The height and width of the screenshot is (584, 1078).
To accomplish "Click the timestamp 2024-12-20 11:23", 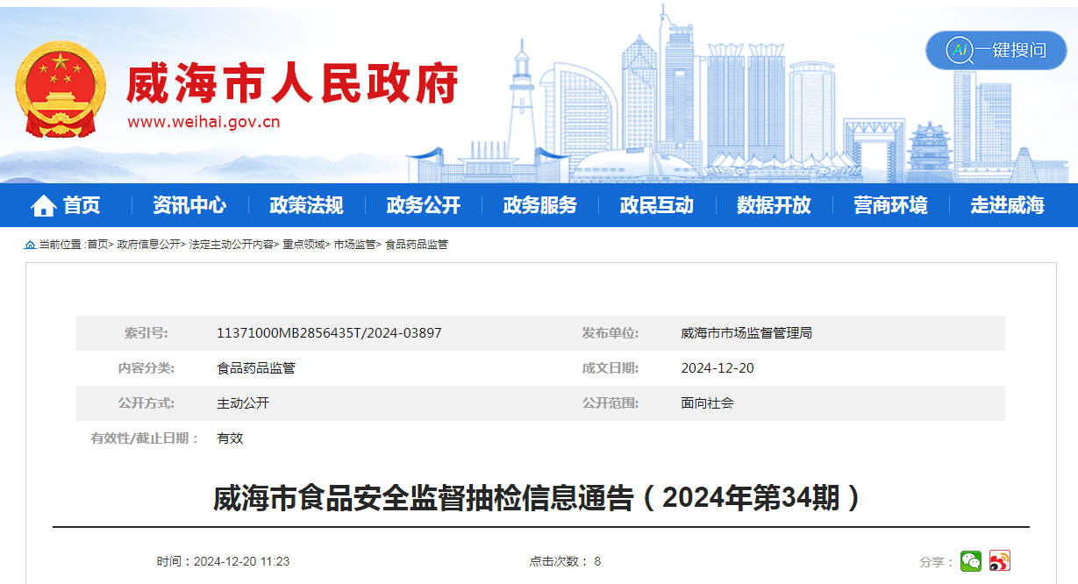I will (x=241, y=561).
